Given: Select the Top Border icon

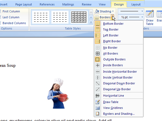Looking at the screenshot, I should point(98,30).
